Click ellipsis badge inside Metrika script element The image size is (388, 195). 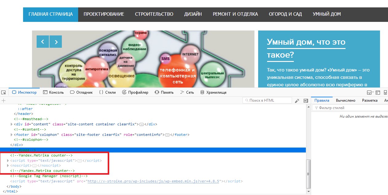(80, 160)
